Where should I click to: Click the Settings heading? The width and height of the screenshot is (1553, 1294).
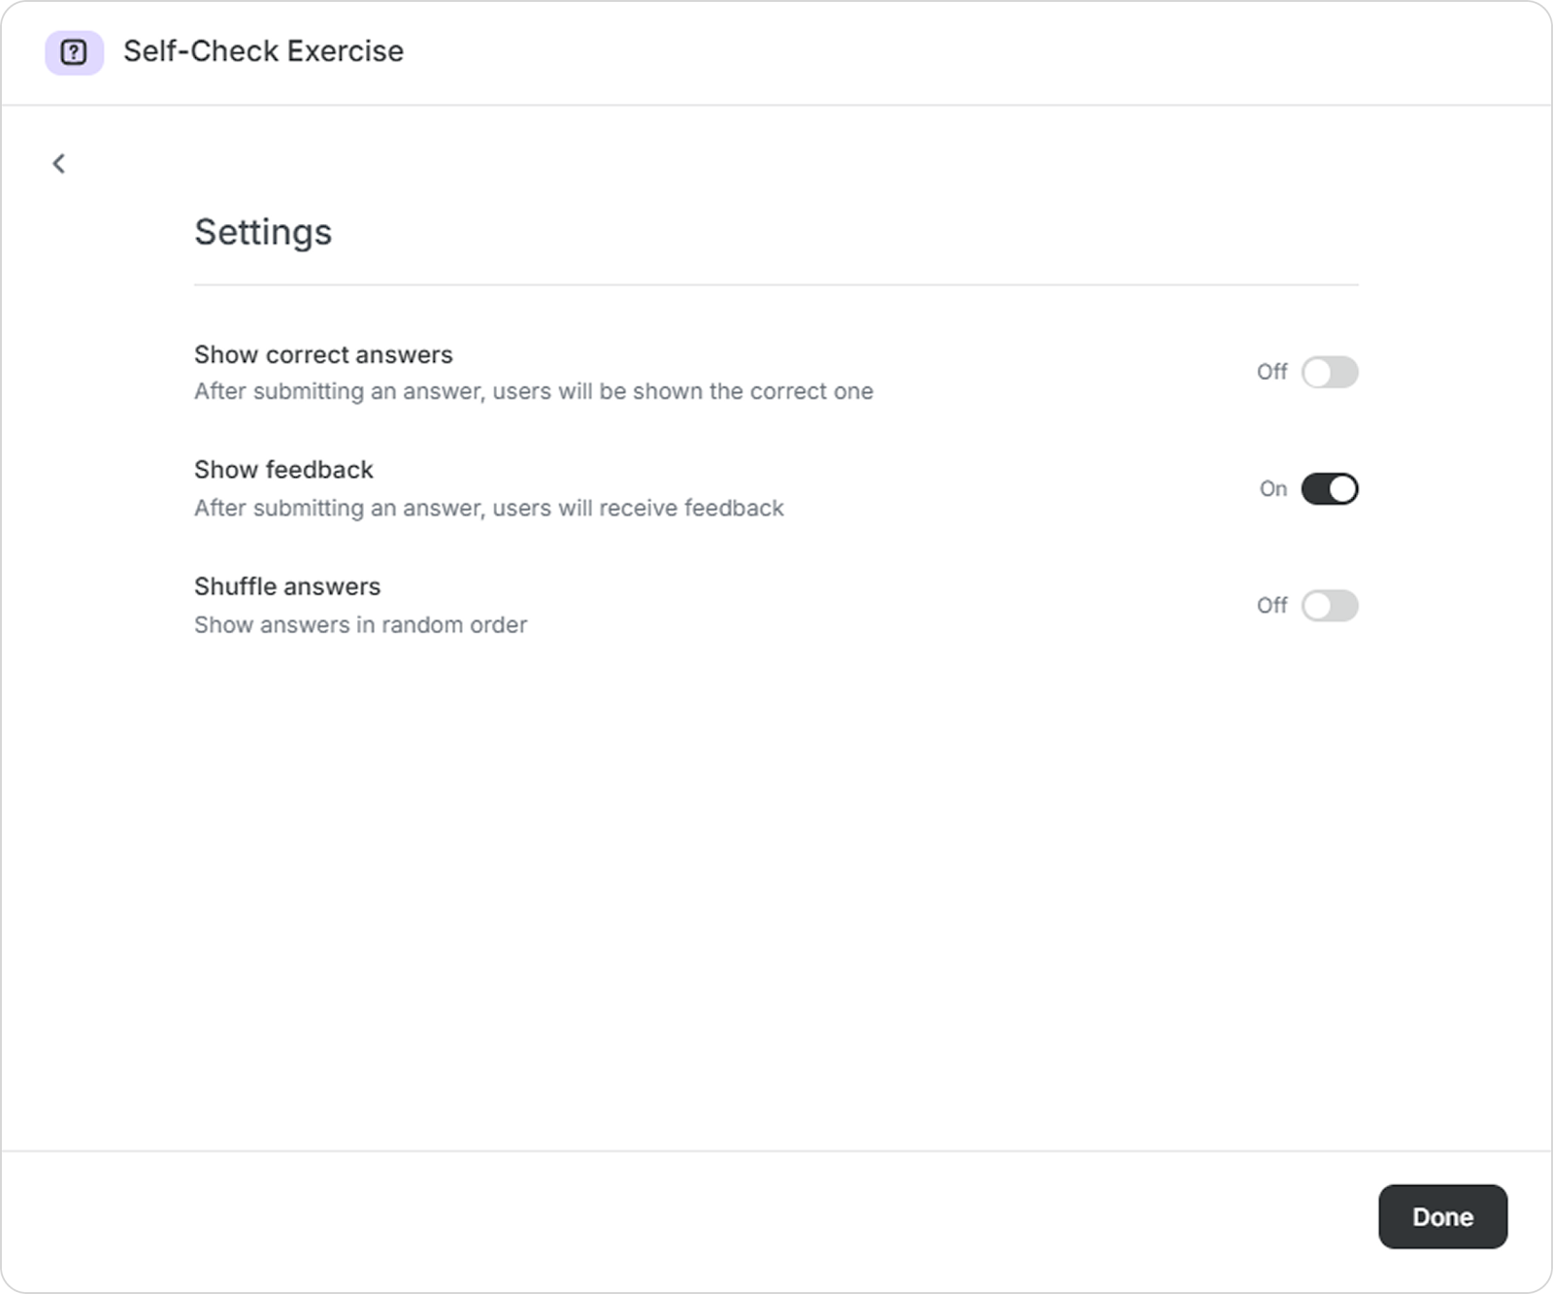click(x=263, y=232)
